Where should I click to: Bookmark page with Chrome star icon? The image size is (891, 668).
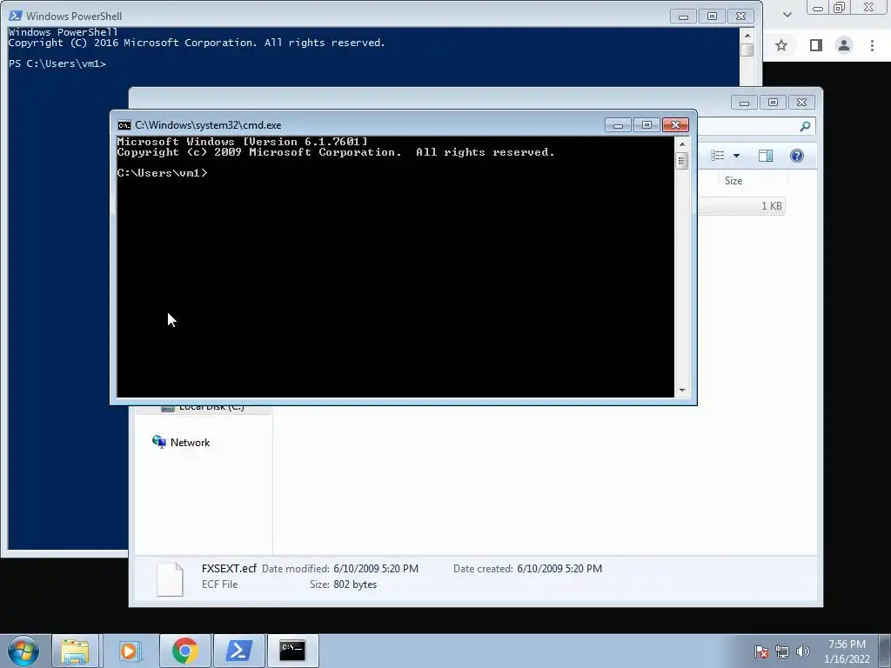point(781,45)
